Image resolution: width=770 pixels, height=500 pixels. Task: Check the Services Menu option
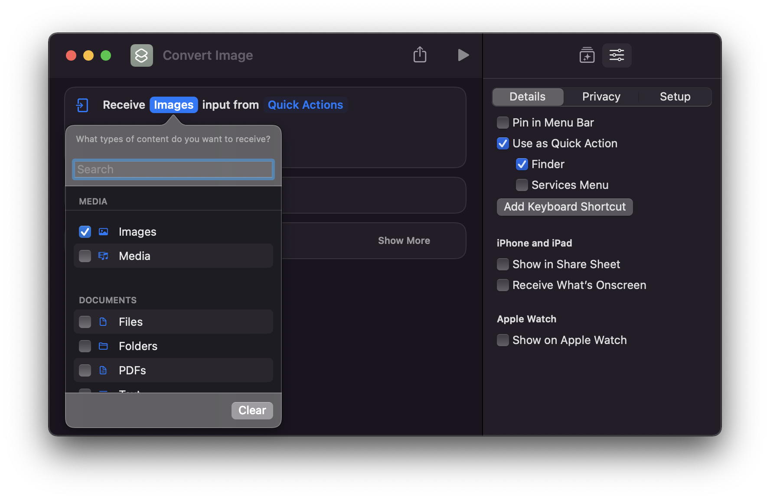coord(522,185)
